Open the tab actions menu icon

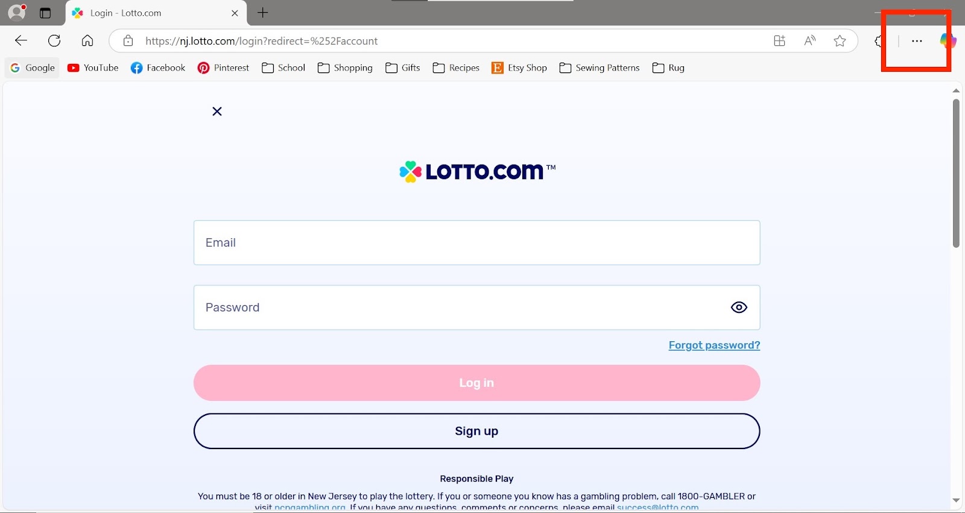(x=45, y=13)
